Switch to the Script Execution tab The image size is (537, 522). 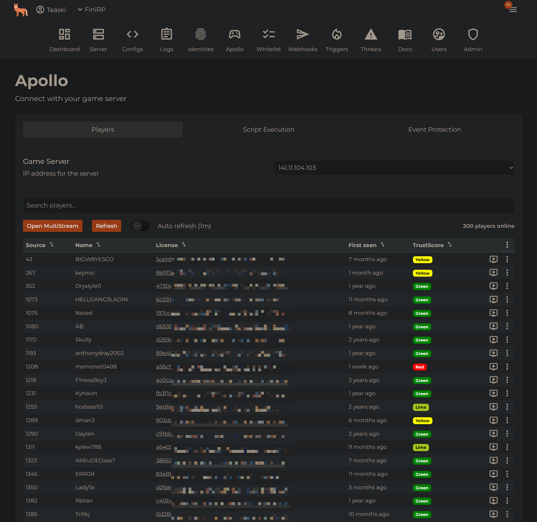[x=268, y=129]
